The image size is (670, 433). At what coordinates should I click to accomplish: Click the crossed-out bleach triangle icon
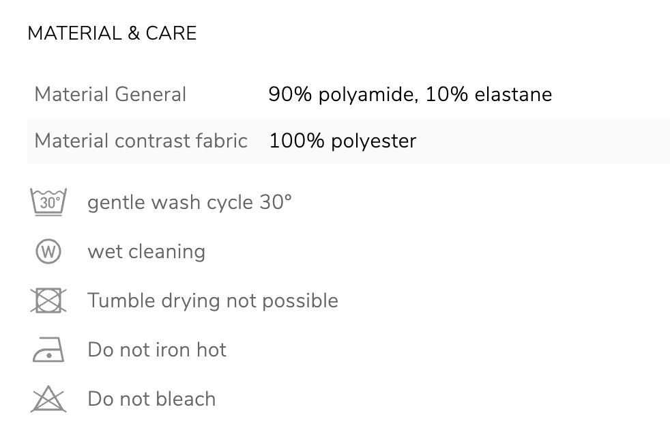pos(48,399)
